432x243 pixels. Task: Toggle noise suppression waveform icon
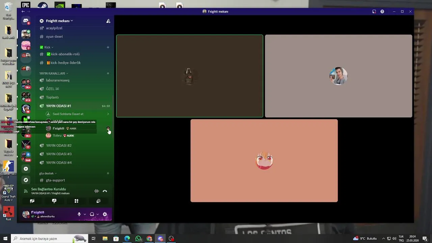97,191
